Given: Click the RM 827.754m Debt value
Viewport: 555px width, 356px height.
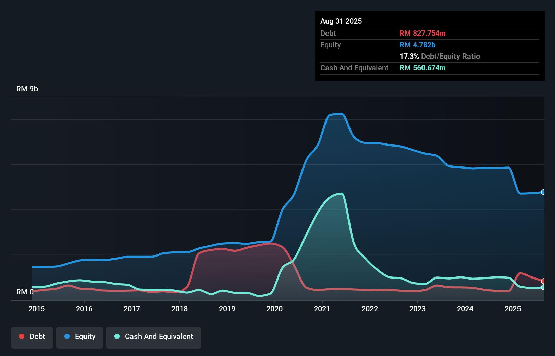Looking at the screenshot, I should point(423,33).
